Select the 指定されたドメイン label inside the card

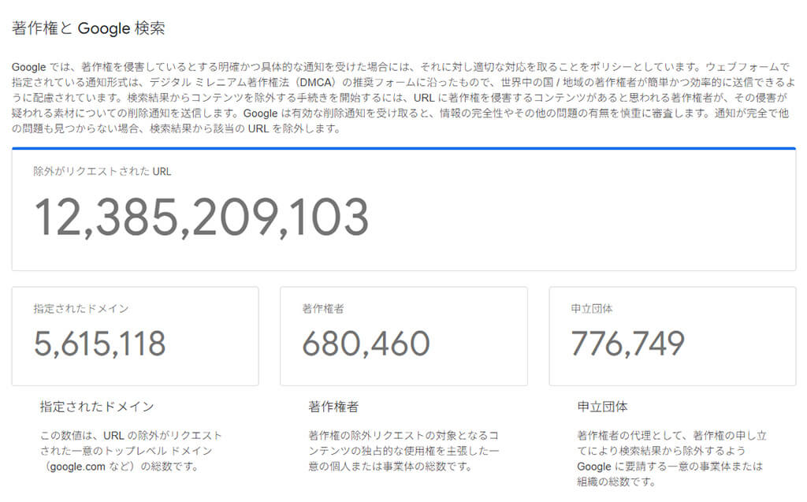tap(80, 309)
